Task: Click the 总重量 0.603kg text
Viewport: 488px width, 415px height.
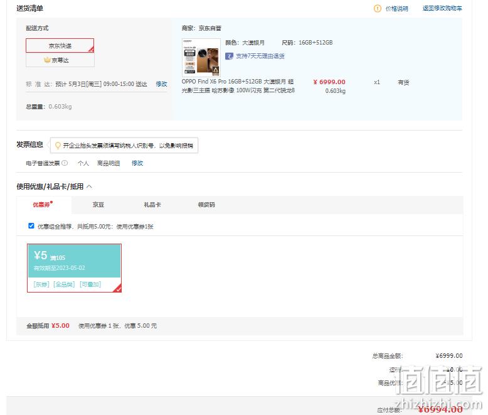Action: [49, 107]
